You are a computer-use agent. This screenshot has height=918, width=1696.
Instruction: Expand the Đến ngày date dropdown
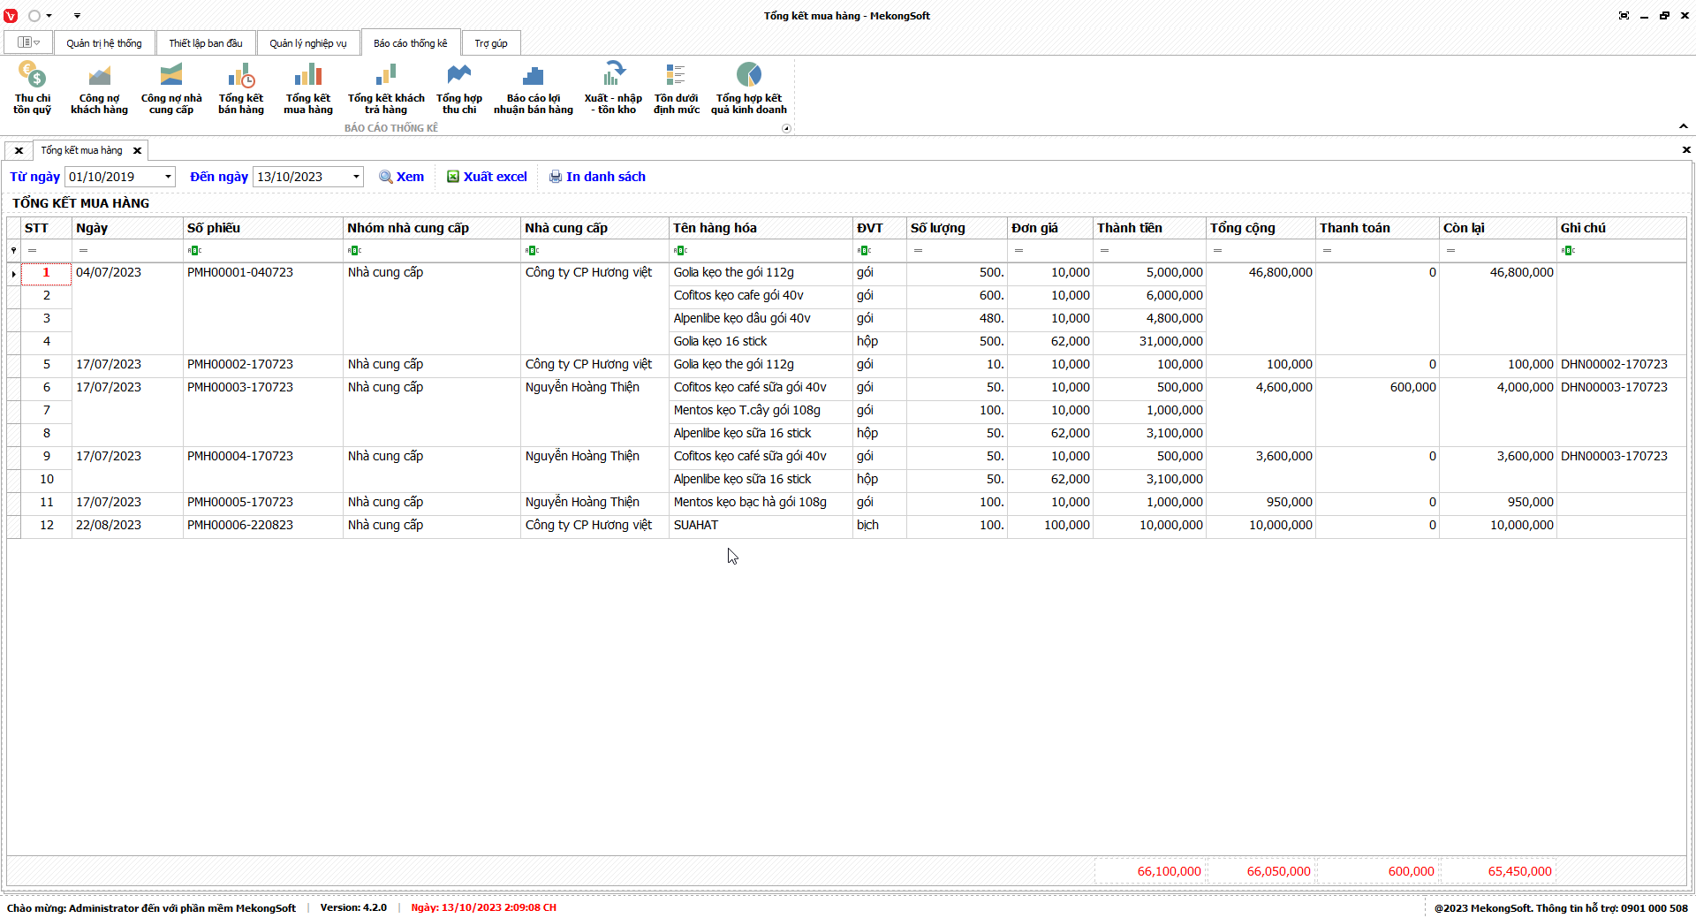pos(356,177)
